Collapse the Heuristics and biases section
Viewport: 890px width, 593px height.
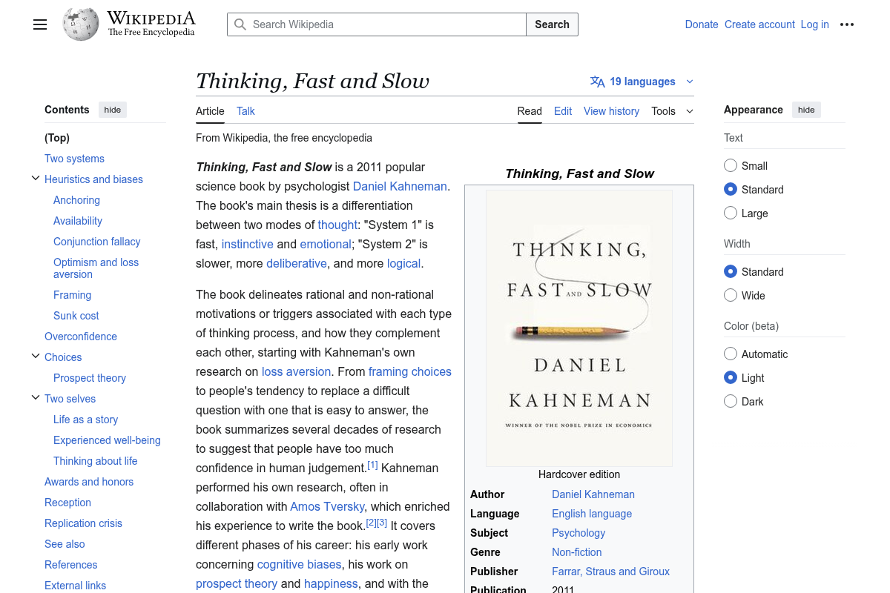[x=36, y=177]
